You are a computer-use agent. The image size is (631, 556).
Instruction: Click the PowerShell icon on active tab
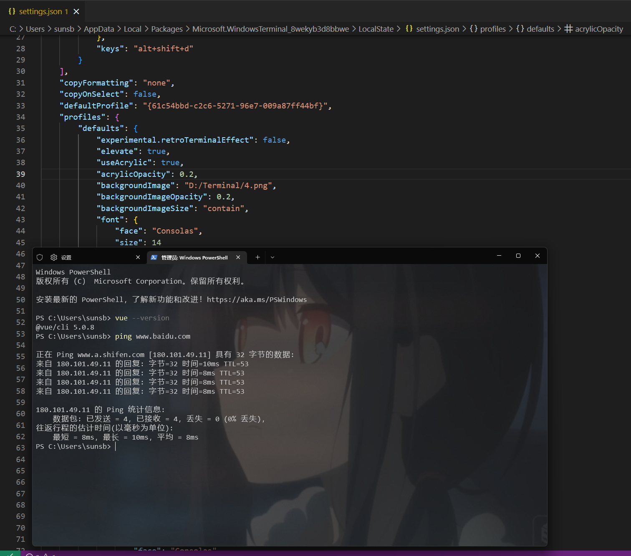154,257
